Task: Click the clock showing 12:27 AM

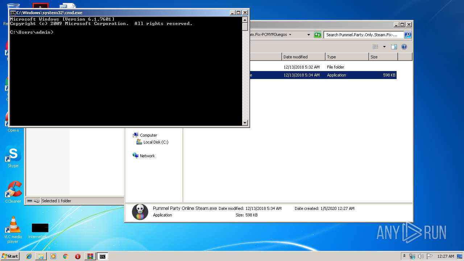Action: [x=446, y=256]
